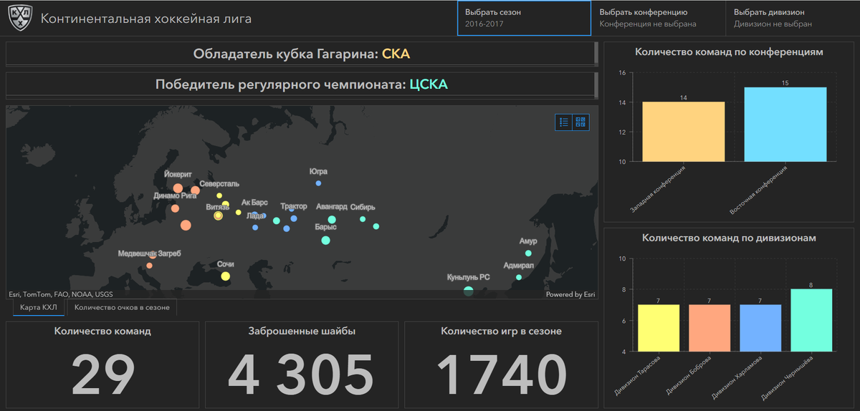Click the 'Количество команд по дивизионам' chart title
The height and width of the screenshot is (411, 860).
coord(729,238)
